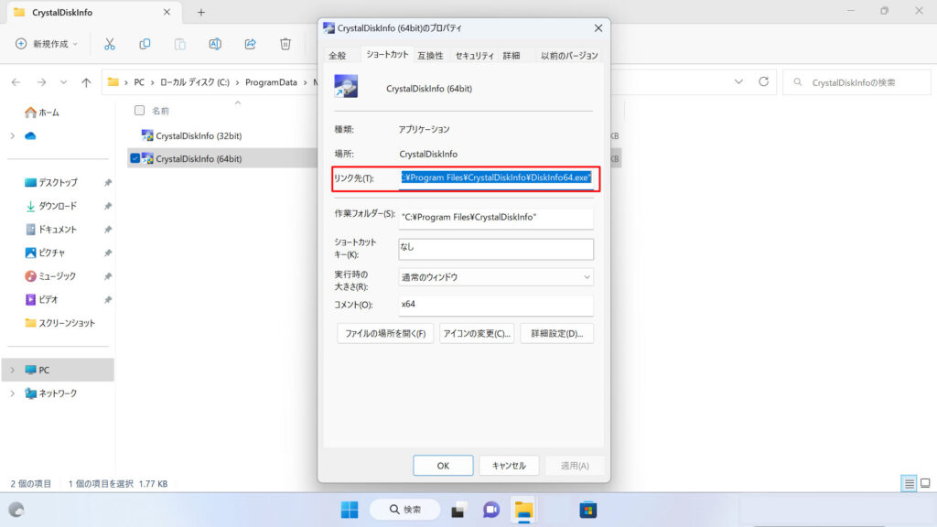Viewport: 937px width, 527px height.
Task: Refresh the Explorer folder view
Action: point(764,81)
